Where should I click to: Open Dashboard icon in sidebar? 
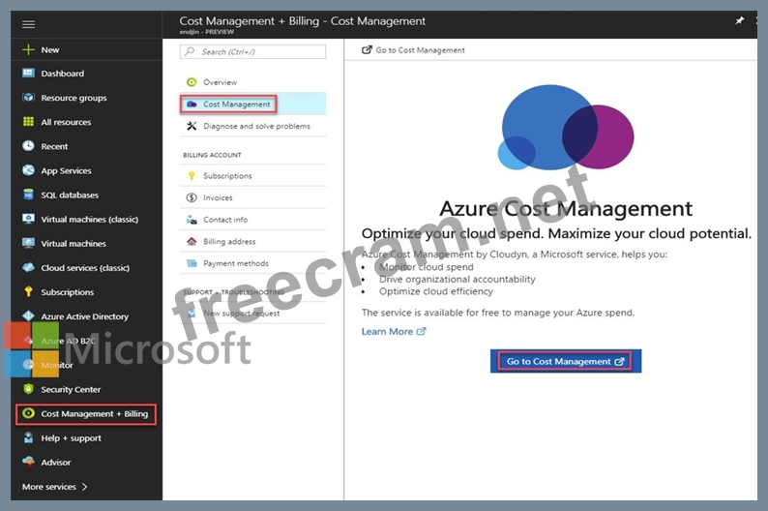click(x=28, y=73)
